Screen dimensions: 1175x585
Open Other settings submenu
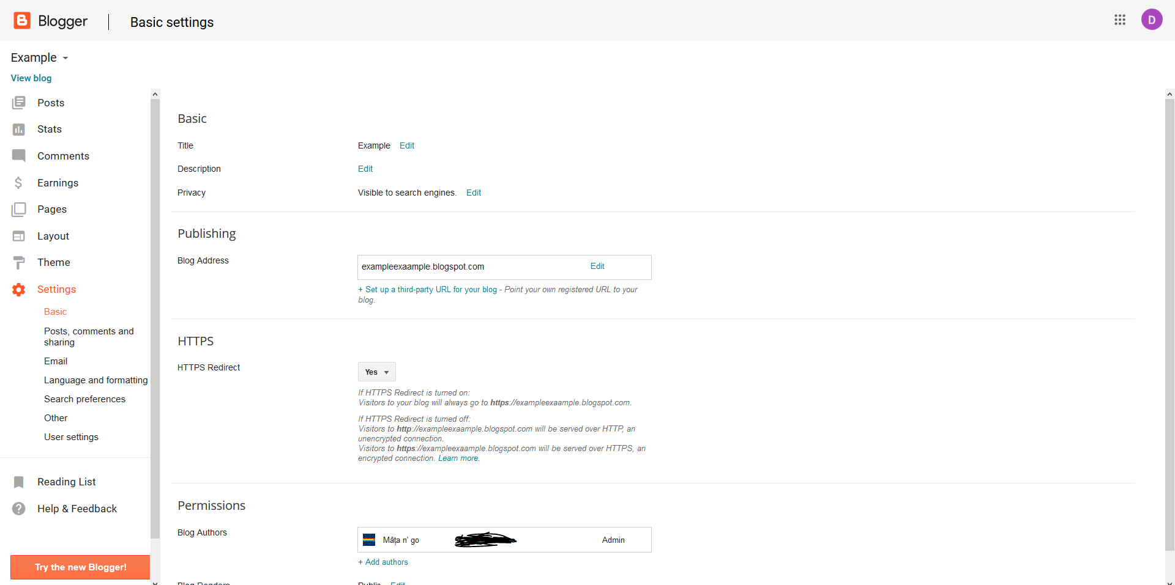[56, 418]
